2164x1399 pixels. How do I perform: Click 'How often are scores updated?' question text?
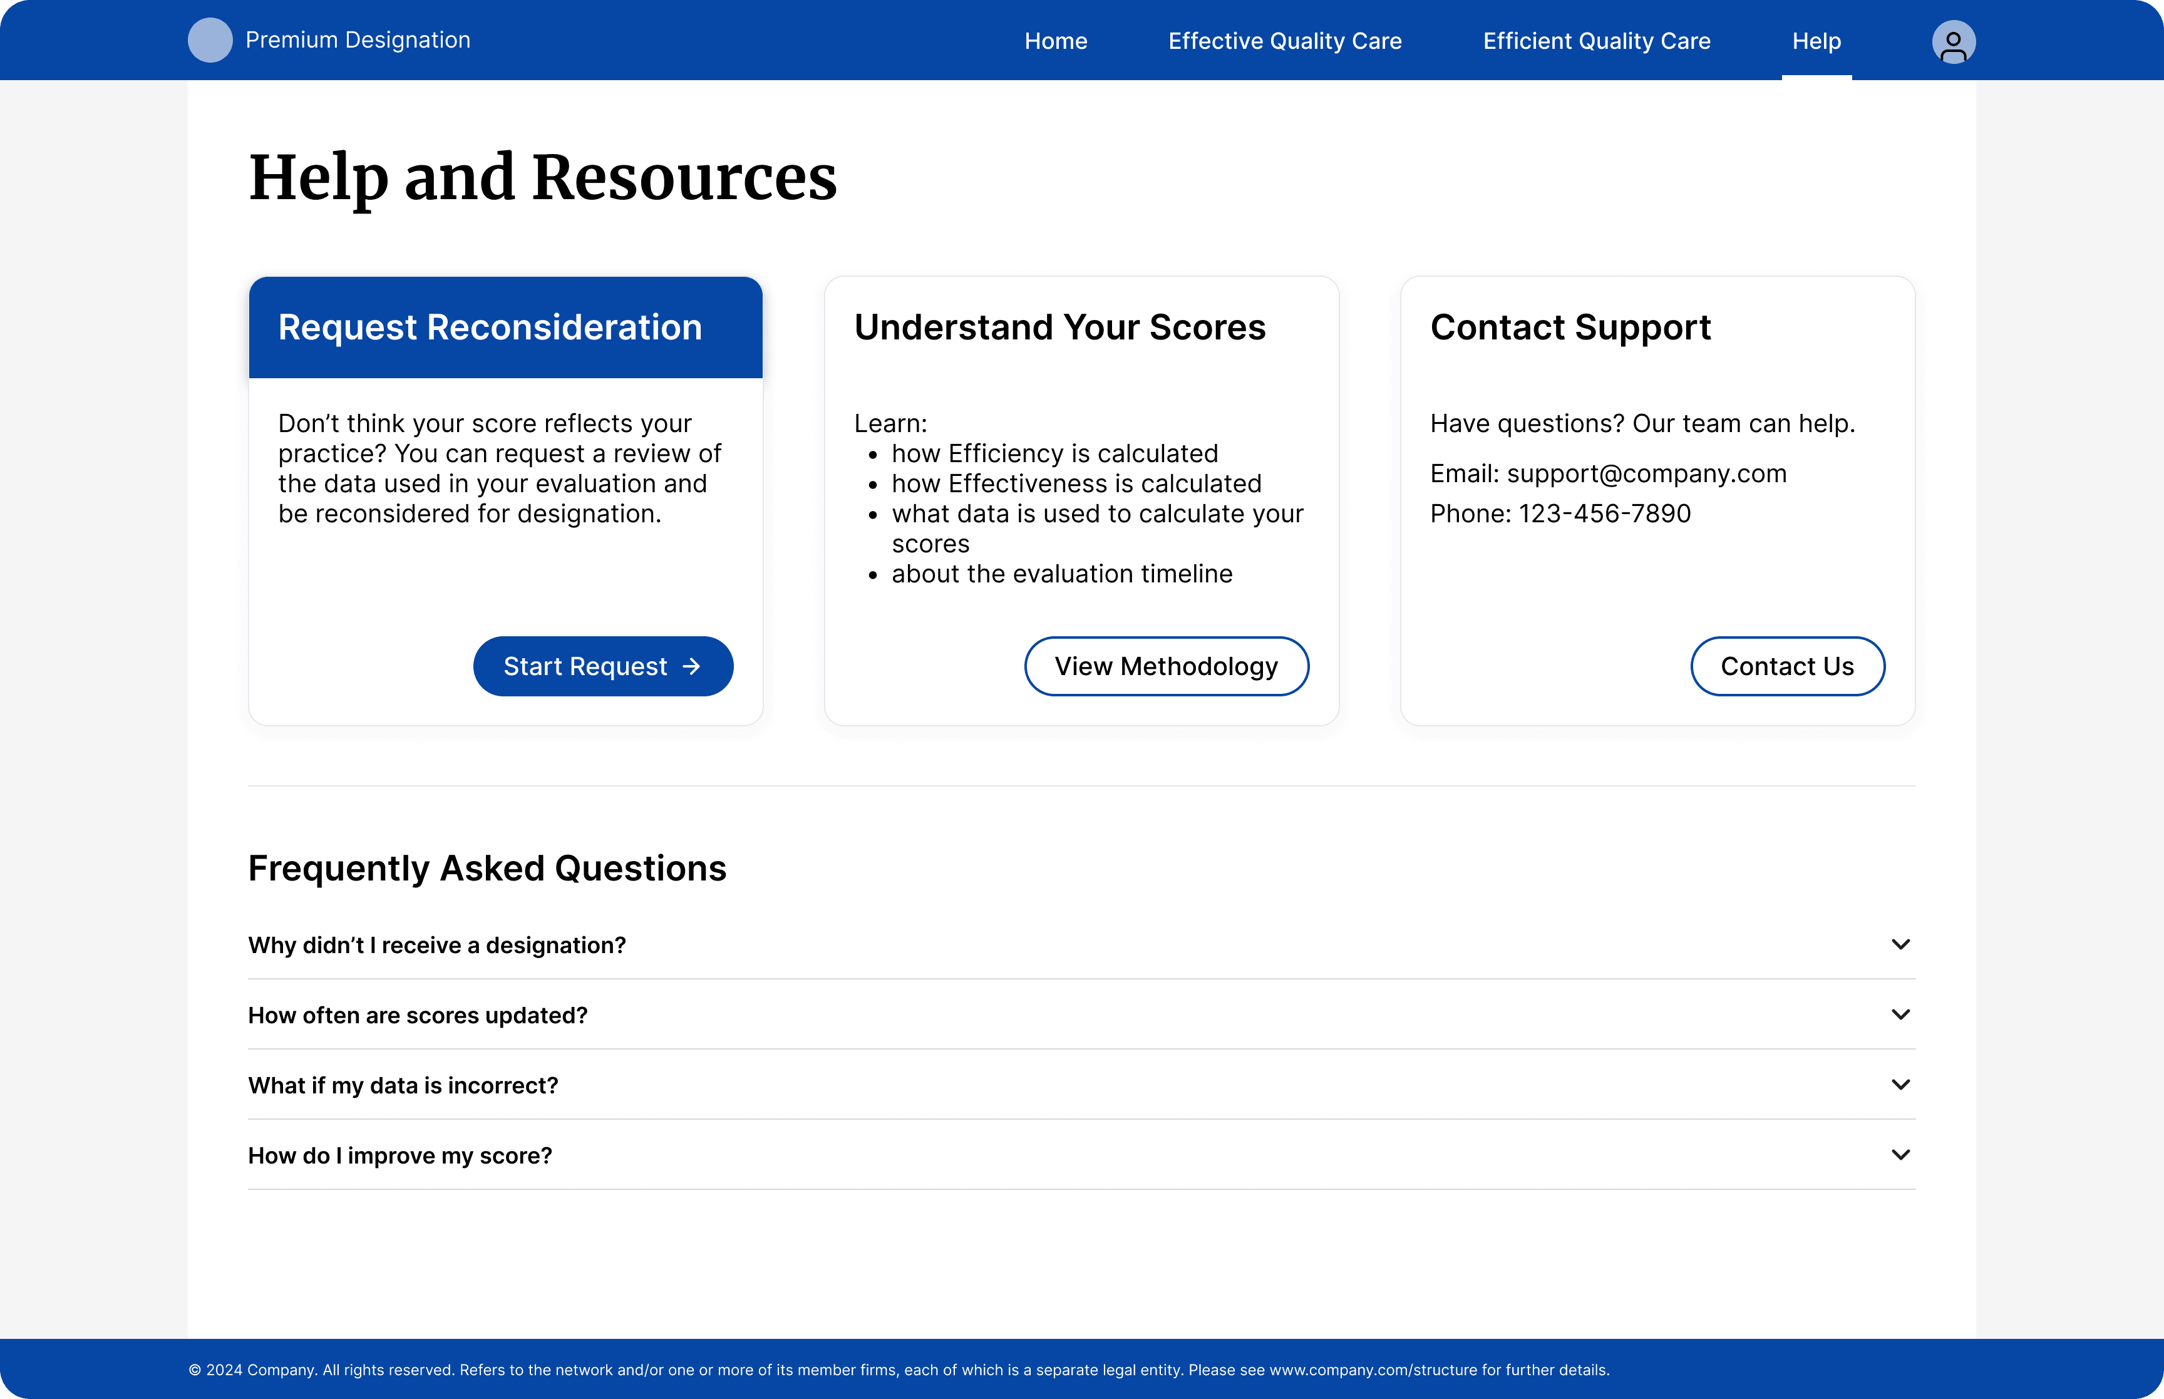pyautogui.click(x=418, y=1014)
